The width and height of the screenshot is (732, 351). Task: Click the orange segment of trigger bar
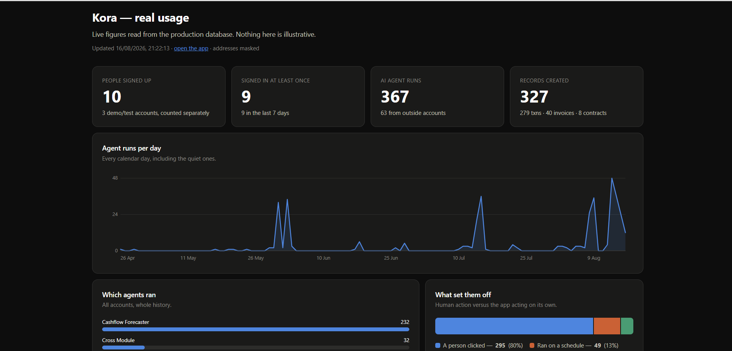(x=607, y=326)
